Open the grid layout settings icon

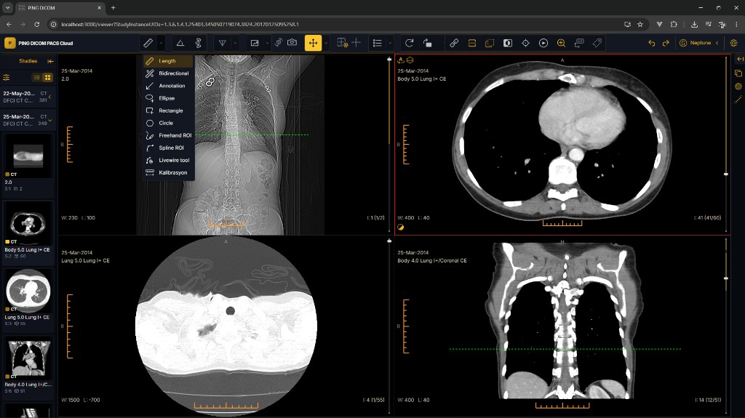point(342,43)
